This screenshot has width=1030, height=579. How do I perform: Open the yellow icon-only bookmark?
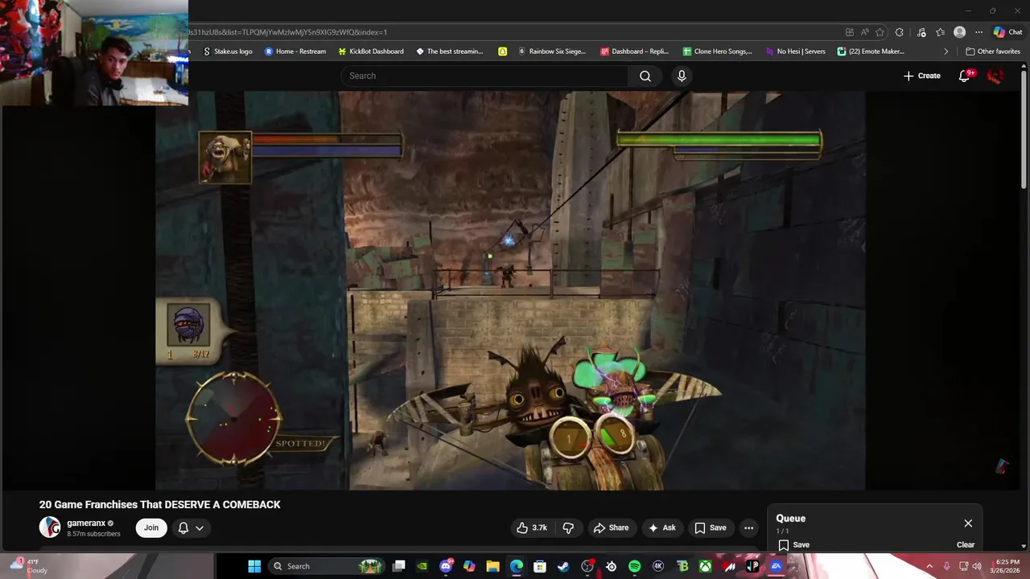tap(502, 51)
